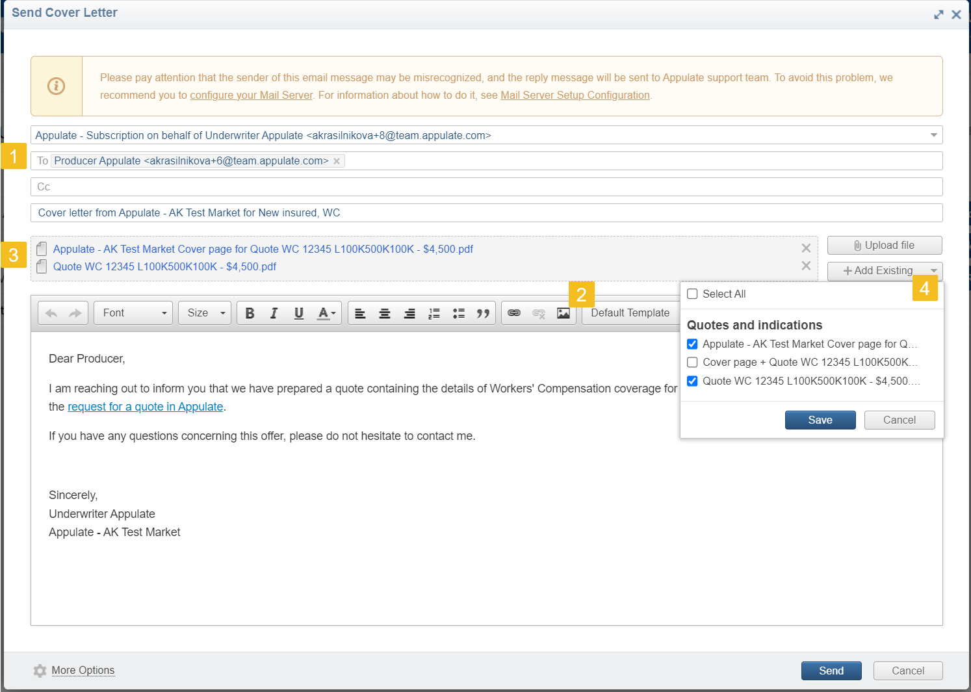Open the sender address dropdown
The width and height of the screenshot is (971, 692).
tap(933, 135)
